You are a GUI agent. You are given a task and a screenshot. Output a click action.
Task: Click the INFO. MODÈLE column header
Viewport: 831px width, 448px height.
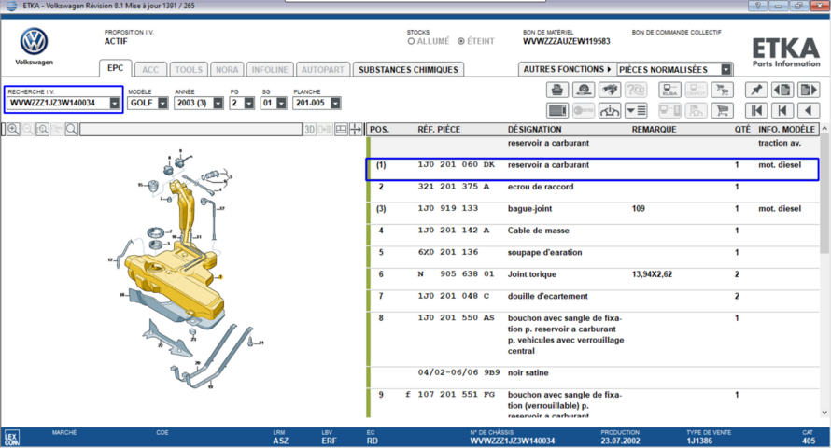pos(786,129)
